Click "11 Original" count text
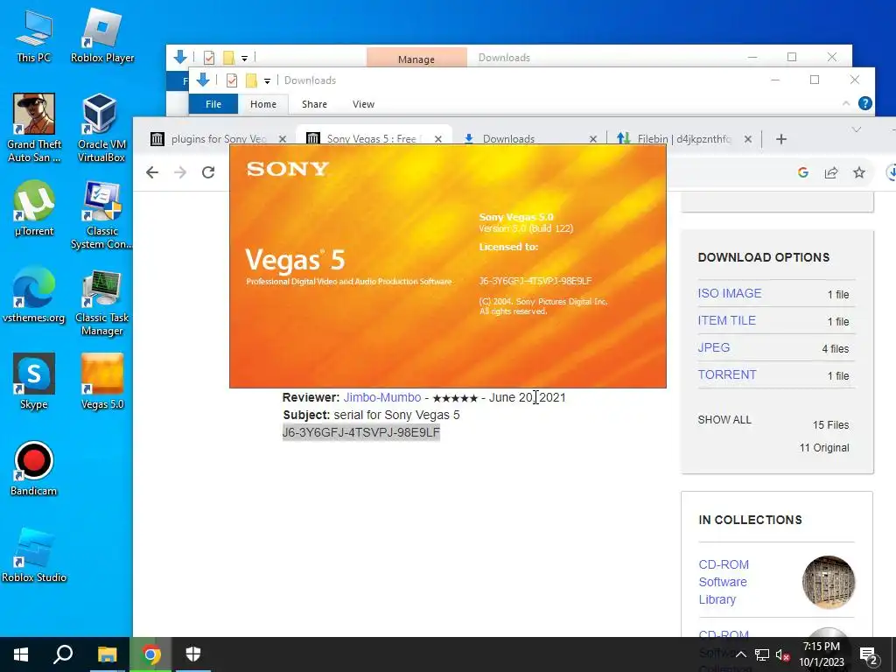The image size is (896, 672). click(x=824, y=448)
